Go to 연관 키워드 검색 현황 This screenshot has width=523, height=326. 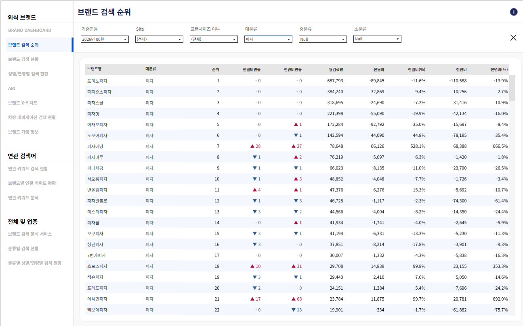[x=28, y=169]
